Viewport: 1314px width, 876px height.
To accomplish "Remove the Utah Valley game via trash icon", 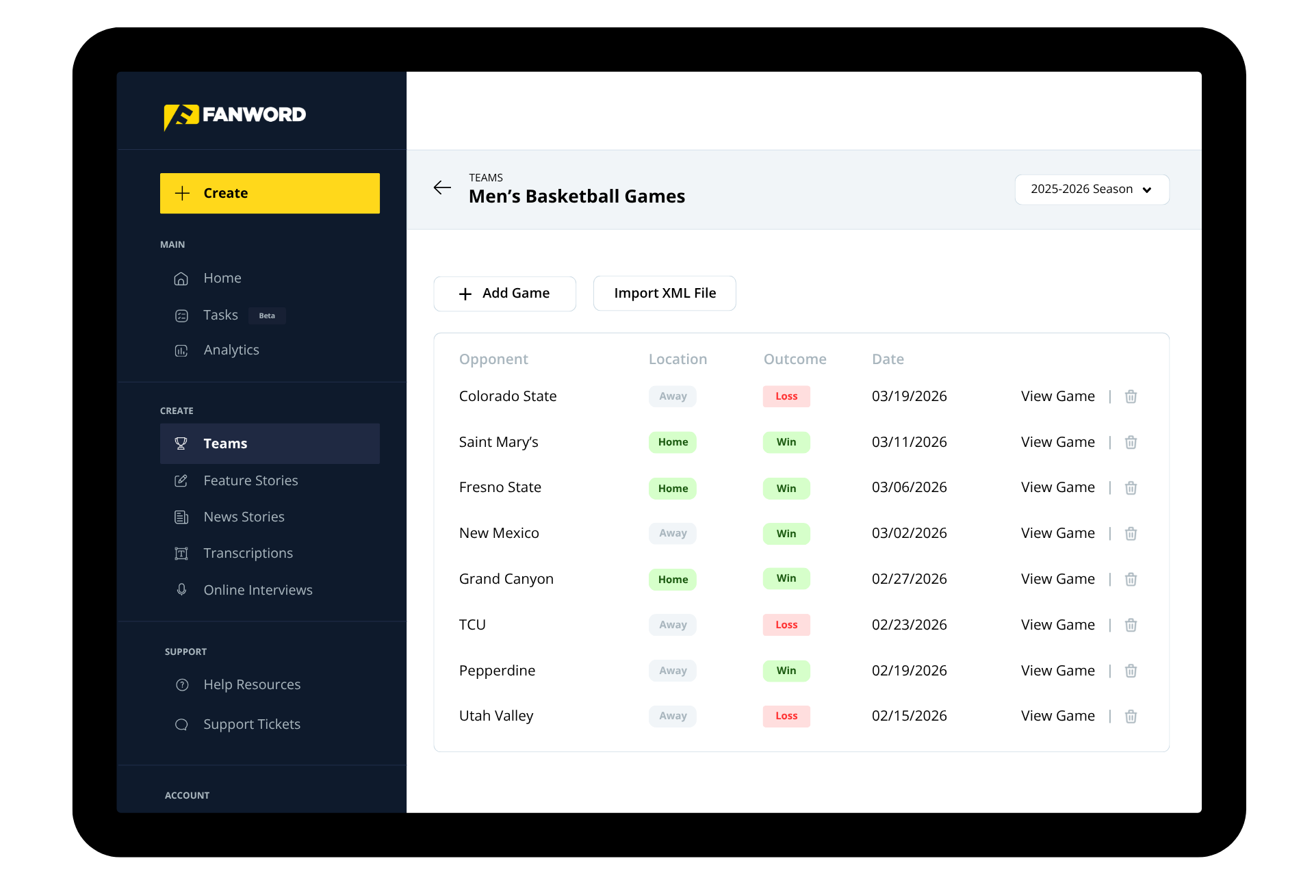I will click(x=1131, y=716).
